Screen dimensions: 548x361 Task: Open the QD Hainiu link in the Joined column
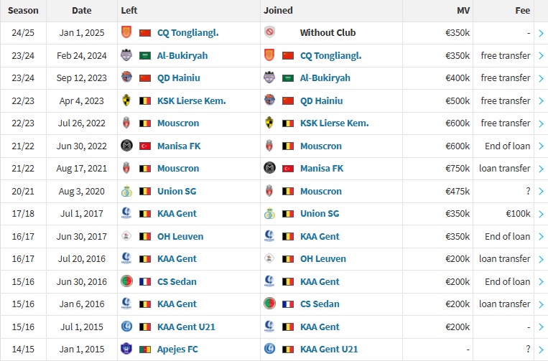321,101
